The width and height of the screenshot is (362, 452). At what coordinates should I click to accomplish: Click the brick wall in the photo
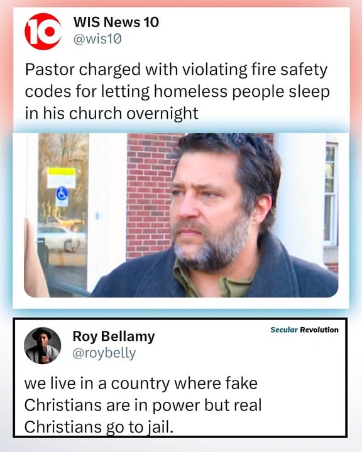[149, 196]
